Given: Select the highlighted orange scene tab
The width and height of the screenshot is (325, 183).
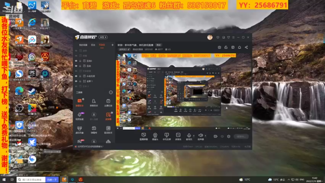Looking at the screenshot, I should pyautogui.click(x=102, y=45).
